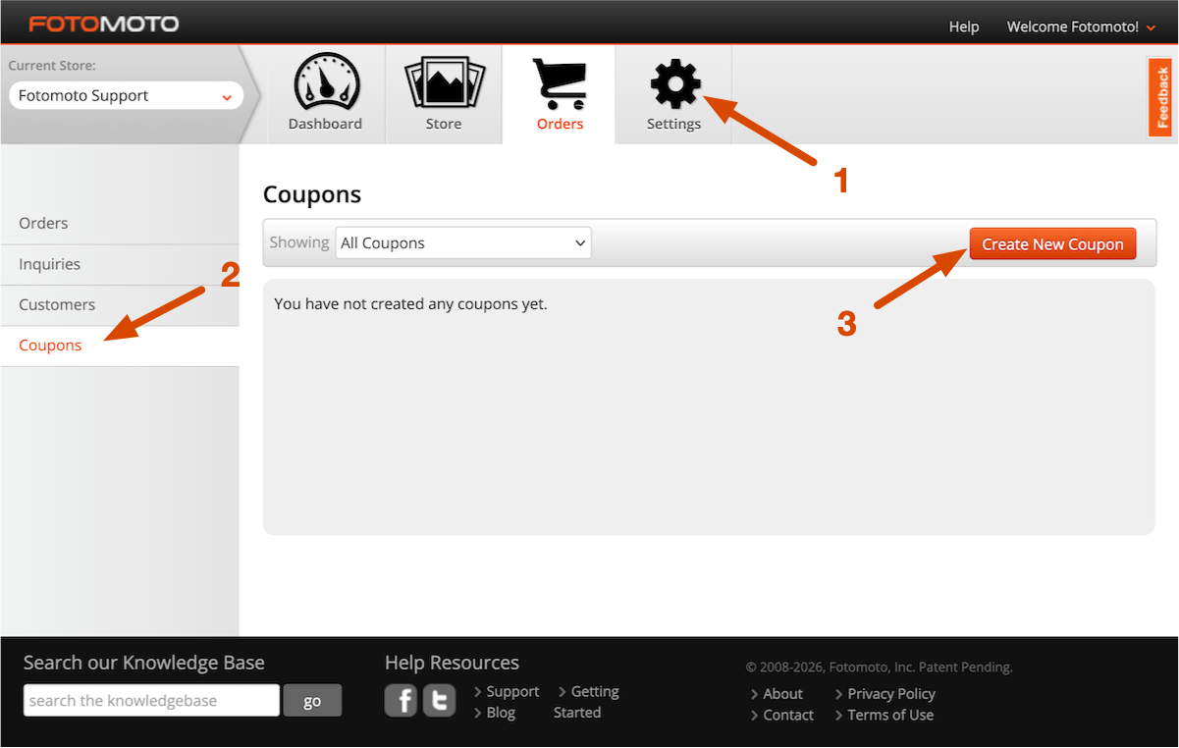This screenshot has width=1179, height=748.
Task: Go to Customers in the sidebar
Action: [120, 305]
